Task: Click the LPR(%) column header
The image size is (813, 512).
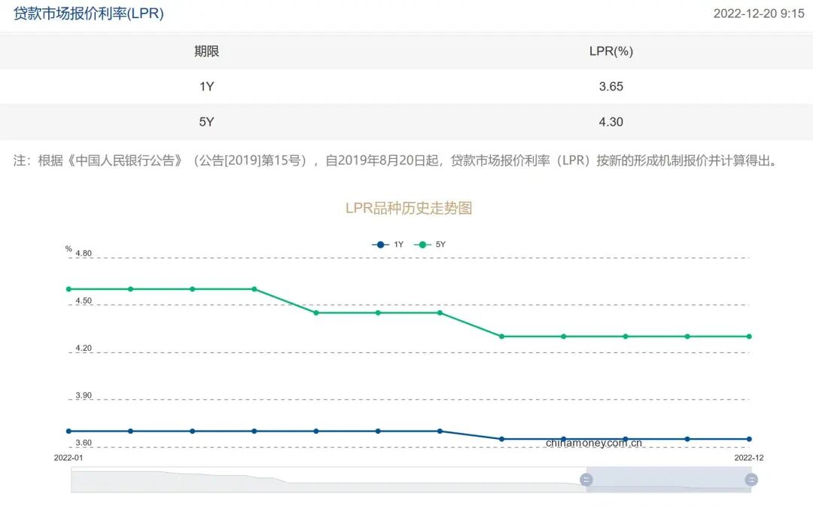Action: [x=611, y=51]
